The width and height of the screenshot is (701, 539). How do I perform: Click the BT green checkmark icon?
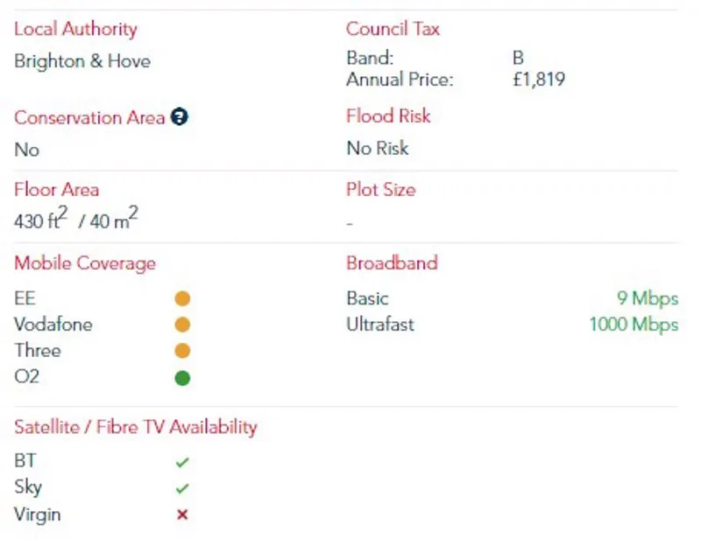coord(182,462)
